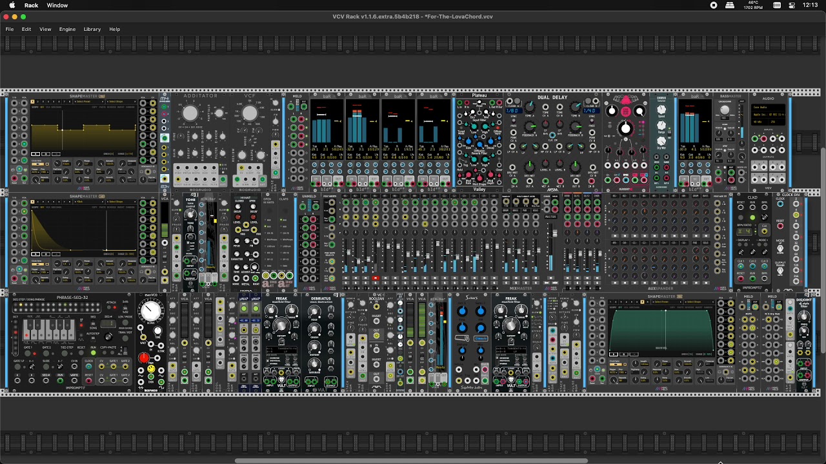Click the Crossover knob on BassMaster
Screen dimensions: 826x464
[725, 110]
